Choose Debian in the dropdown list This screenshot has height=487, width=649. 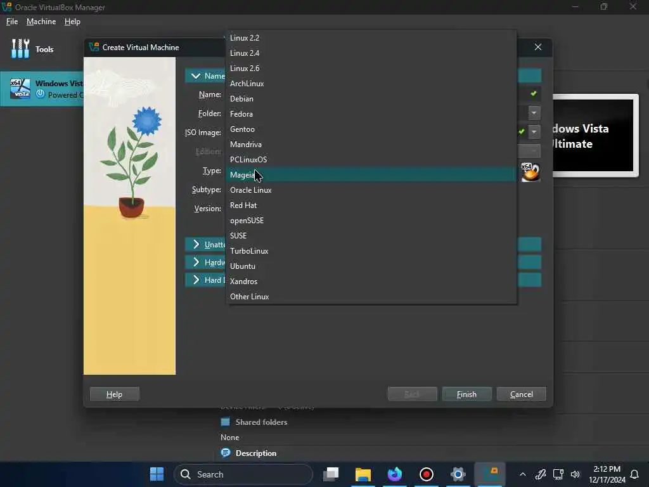[x=371, y=99]
